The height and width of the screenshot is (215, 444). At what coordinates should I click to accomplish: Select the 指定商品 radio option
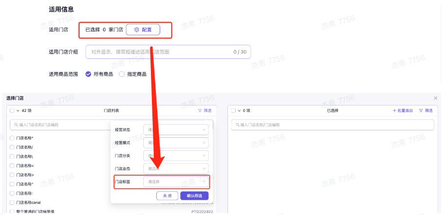pyautogui.click(x=122, y=74)
